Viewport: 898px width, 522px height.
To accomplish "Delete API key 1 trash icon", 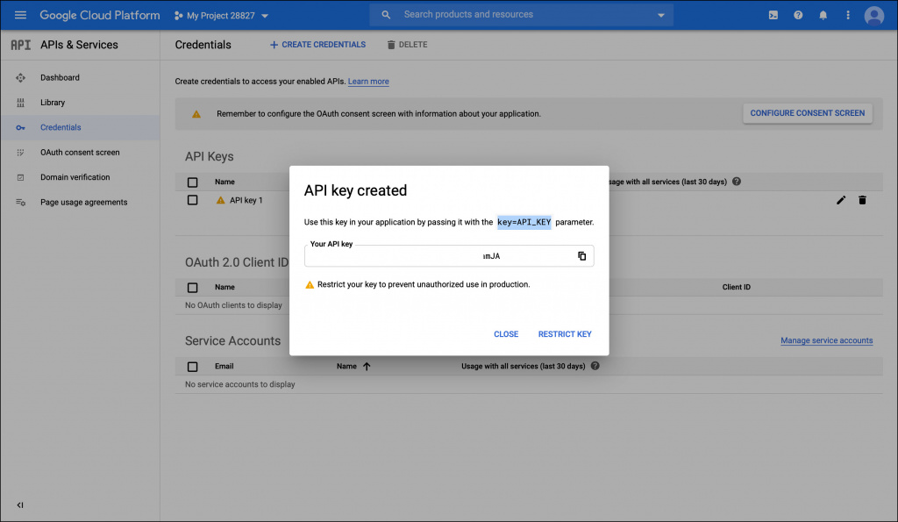I will (862, 200).
